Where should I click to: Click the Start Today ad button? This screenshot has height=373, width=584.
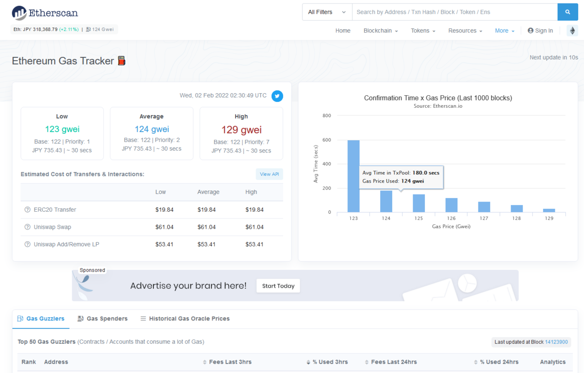coord(278,286)
